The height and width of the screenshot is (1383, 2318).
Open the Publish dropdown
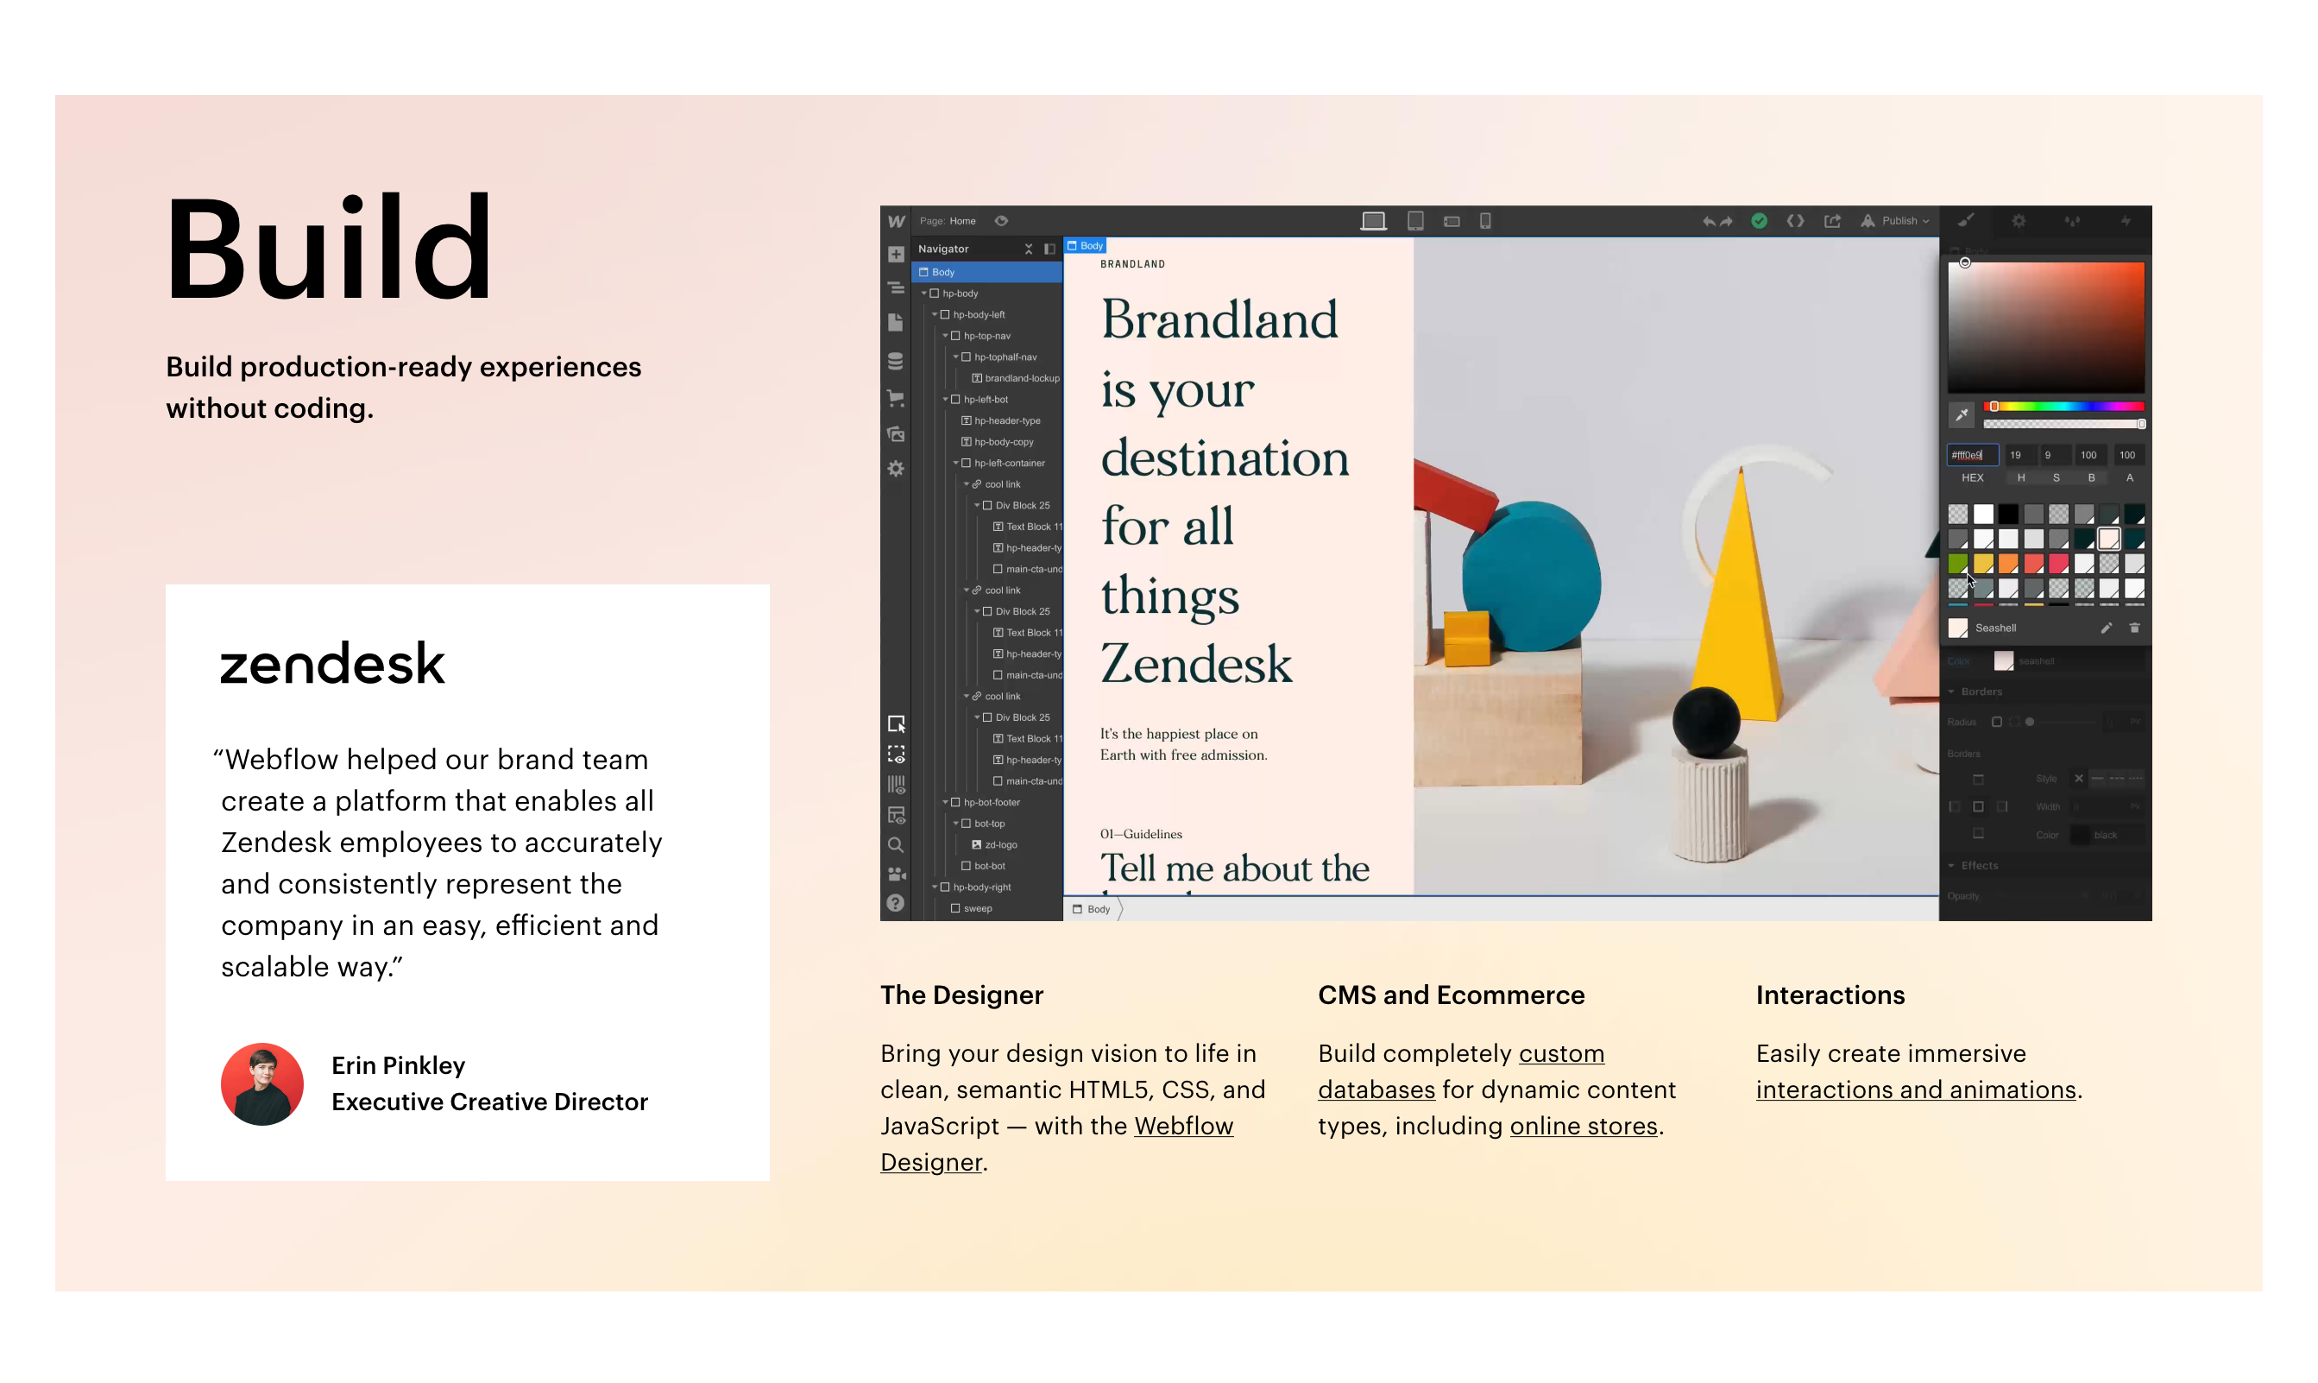1895,221
